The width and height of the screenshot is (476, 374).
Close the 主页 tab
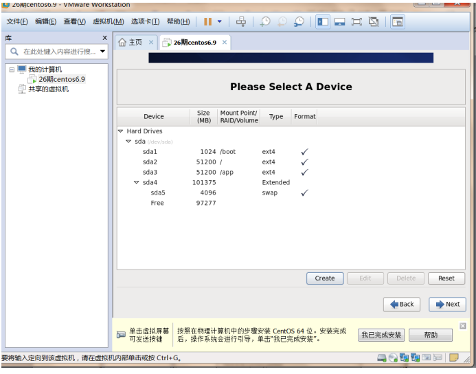[x=151, y=42]
